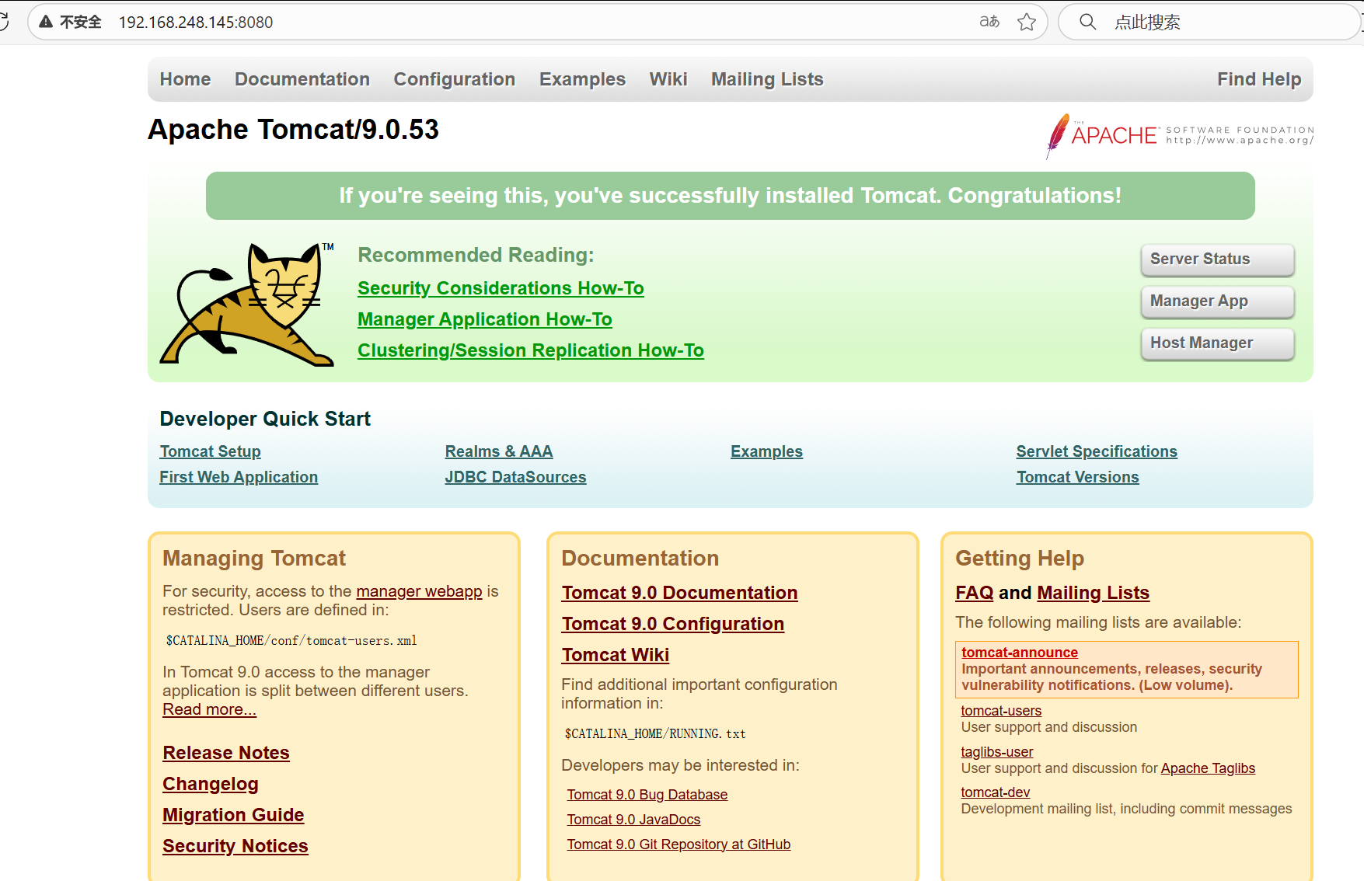Open Realms & AAA link
This screenshot has width=1364, height=881.
tap(499, 451)
